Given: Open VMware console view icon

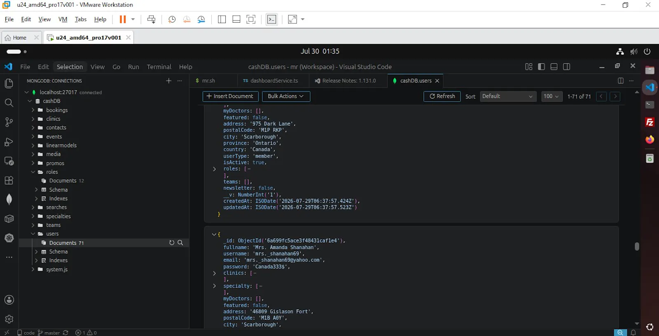Looking at the screenshot, I should 271,19.
